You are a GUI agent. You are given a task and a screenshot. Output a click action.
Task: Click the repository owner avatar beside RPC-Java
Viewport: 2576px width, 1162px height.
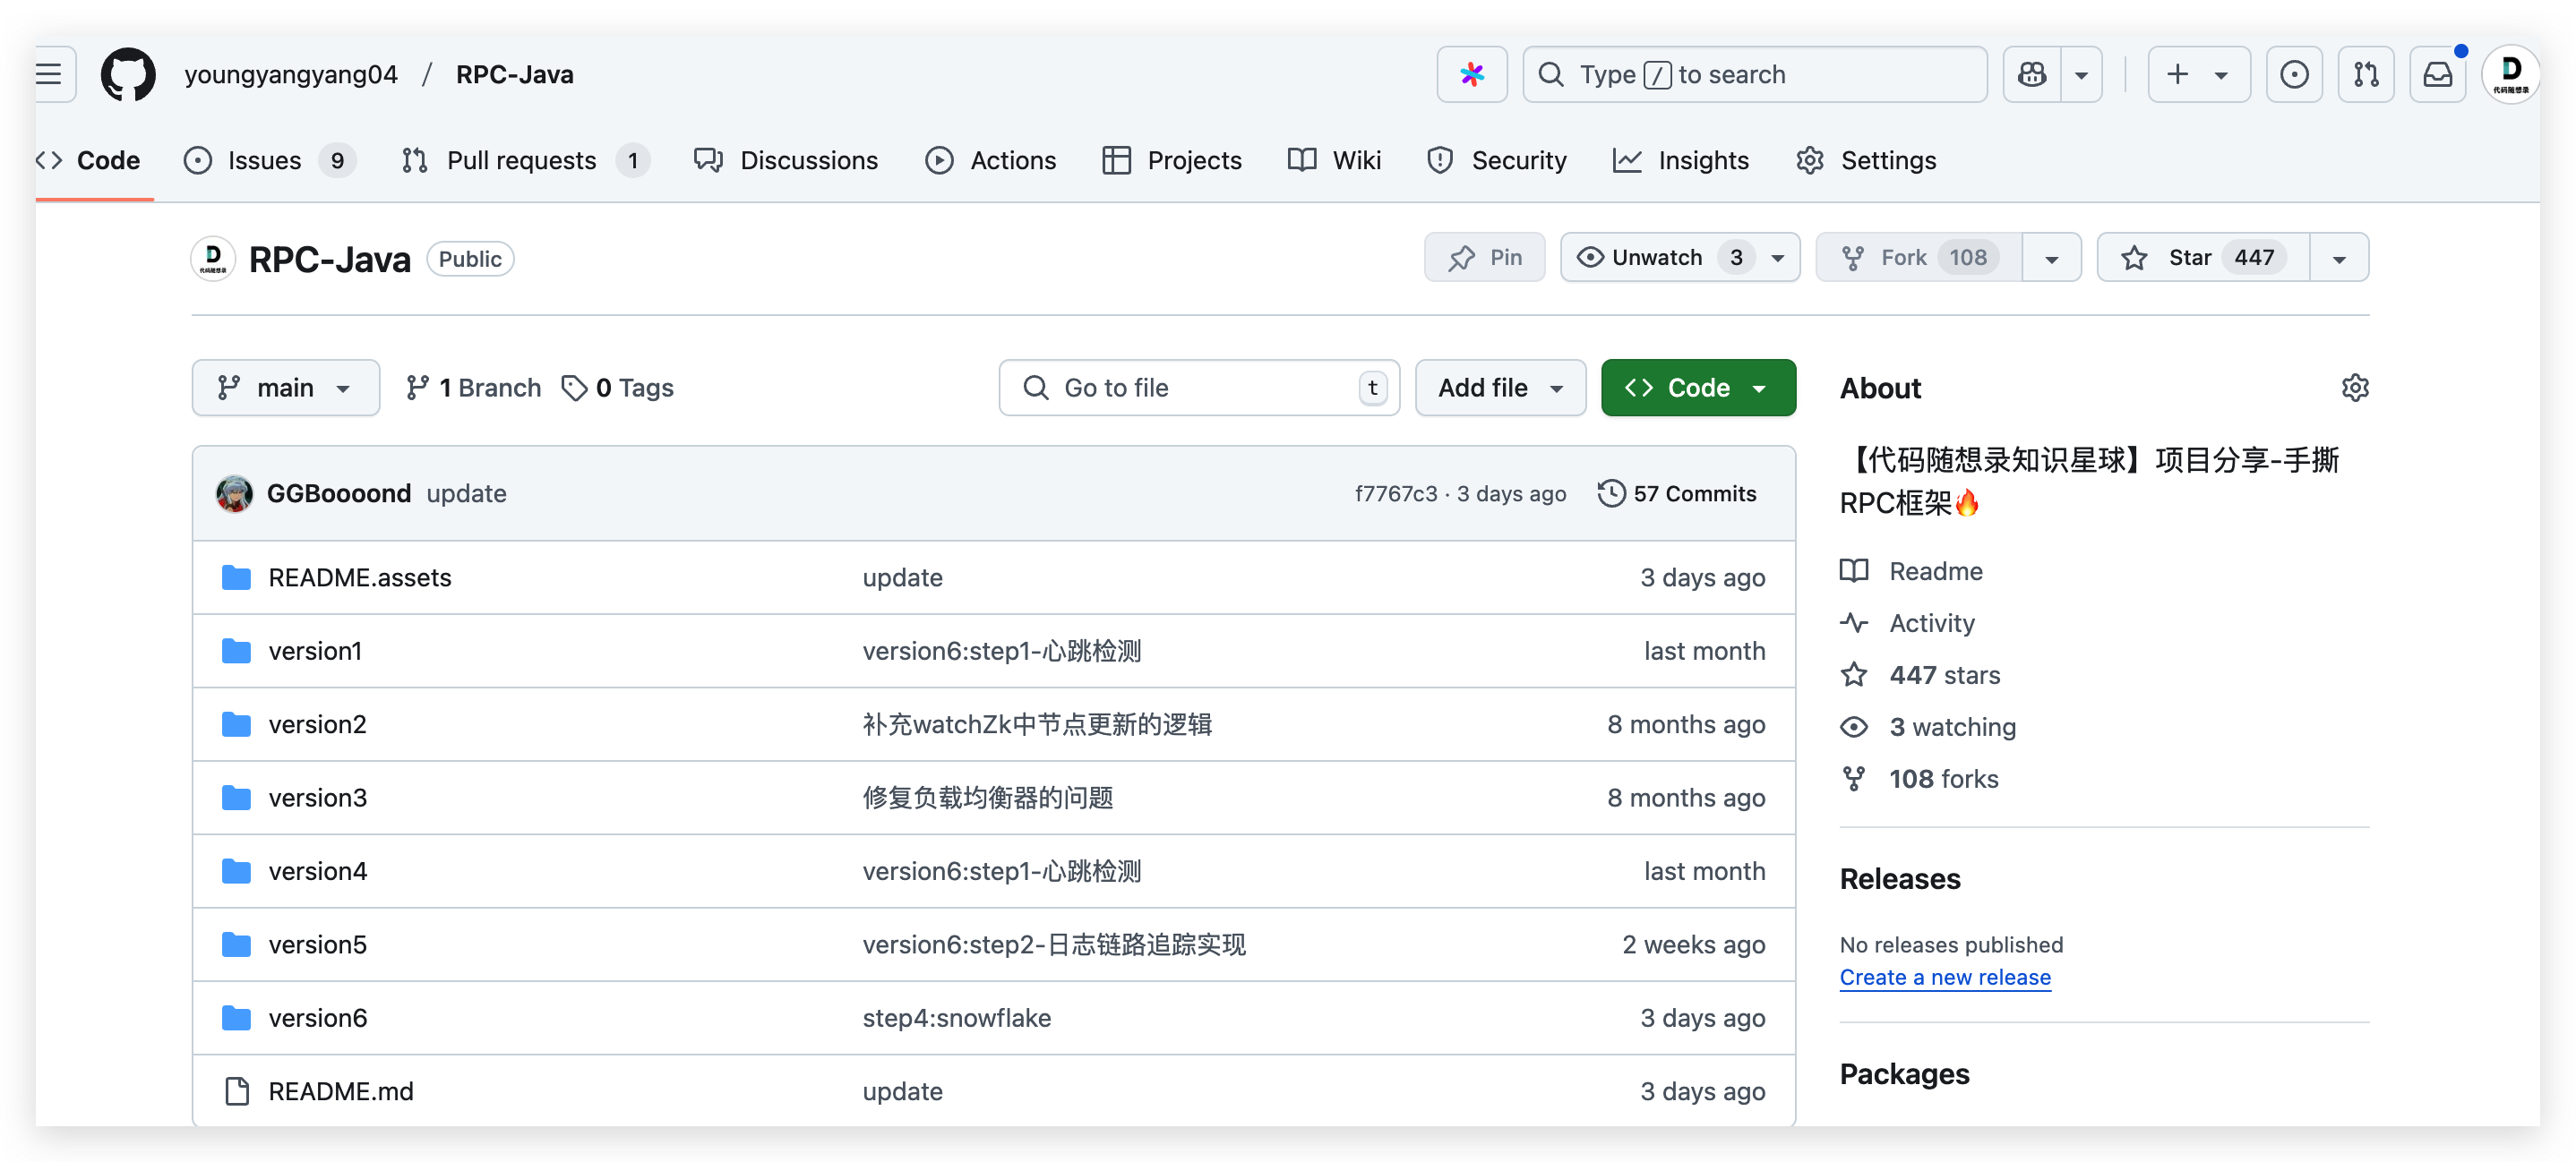click(x=213, y=259)
